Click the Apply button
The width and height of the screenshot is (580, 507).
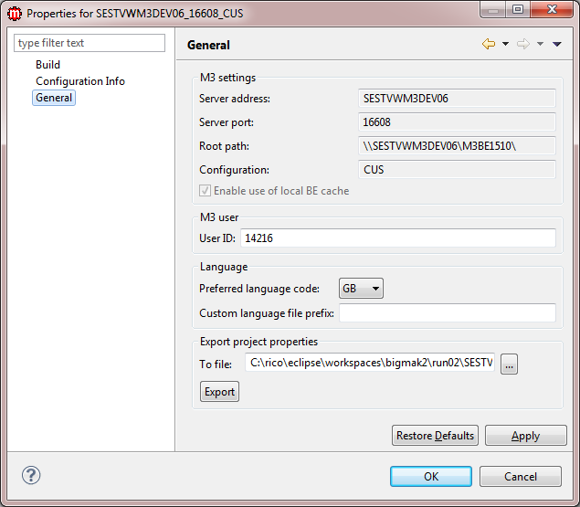pos(525,436)
